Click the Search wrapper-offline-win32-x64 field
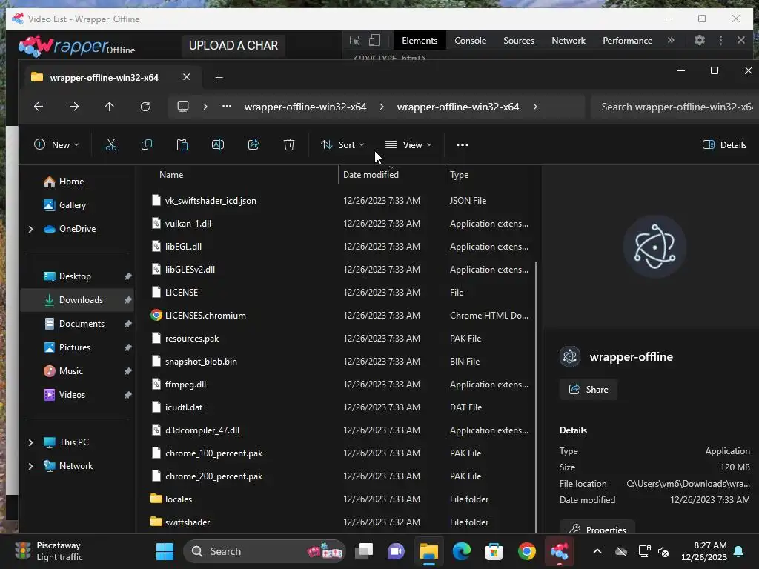This screenshot has height=569, width=759. (675, 107)
